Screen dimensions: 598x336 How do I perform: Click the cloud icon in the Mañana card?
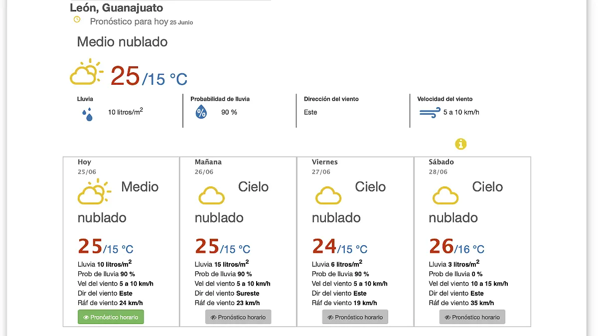point(212,195)
